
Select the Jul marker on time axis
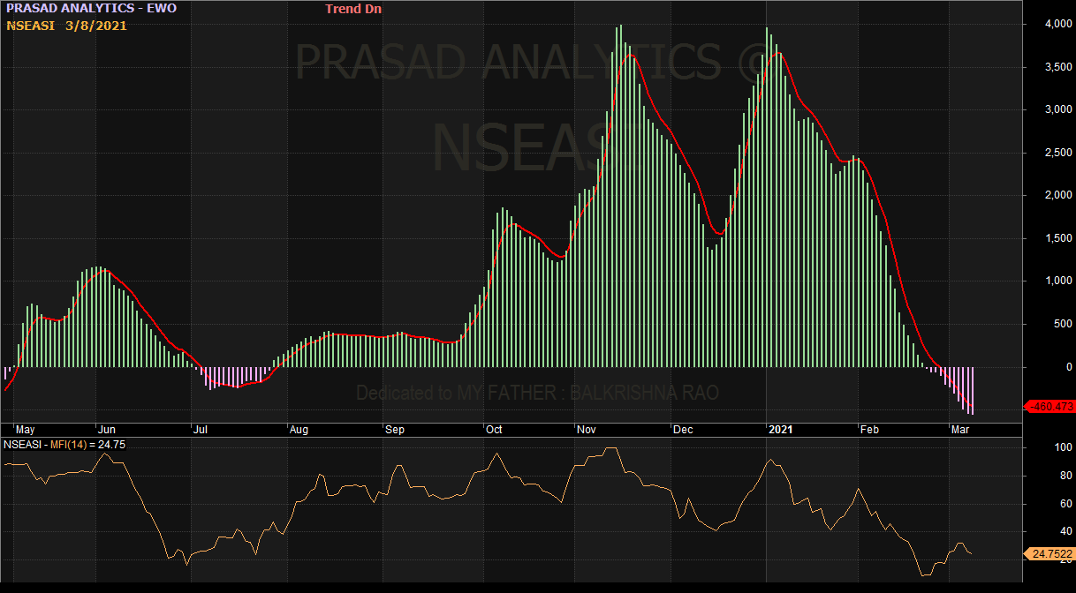200,430
